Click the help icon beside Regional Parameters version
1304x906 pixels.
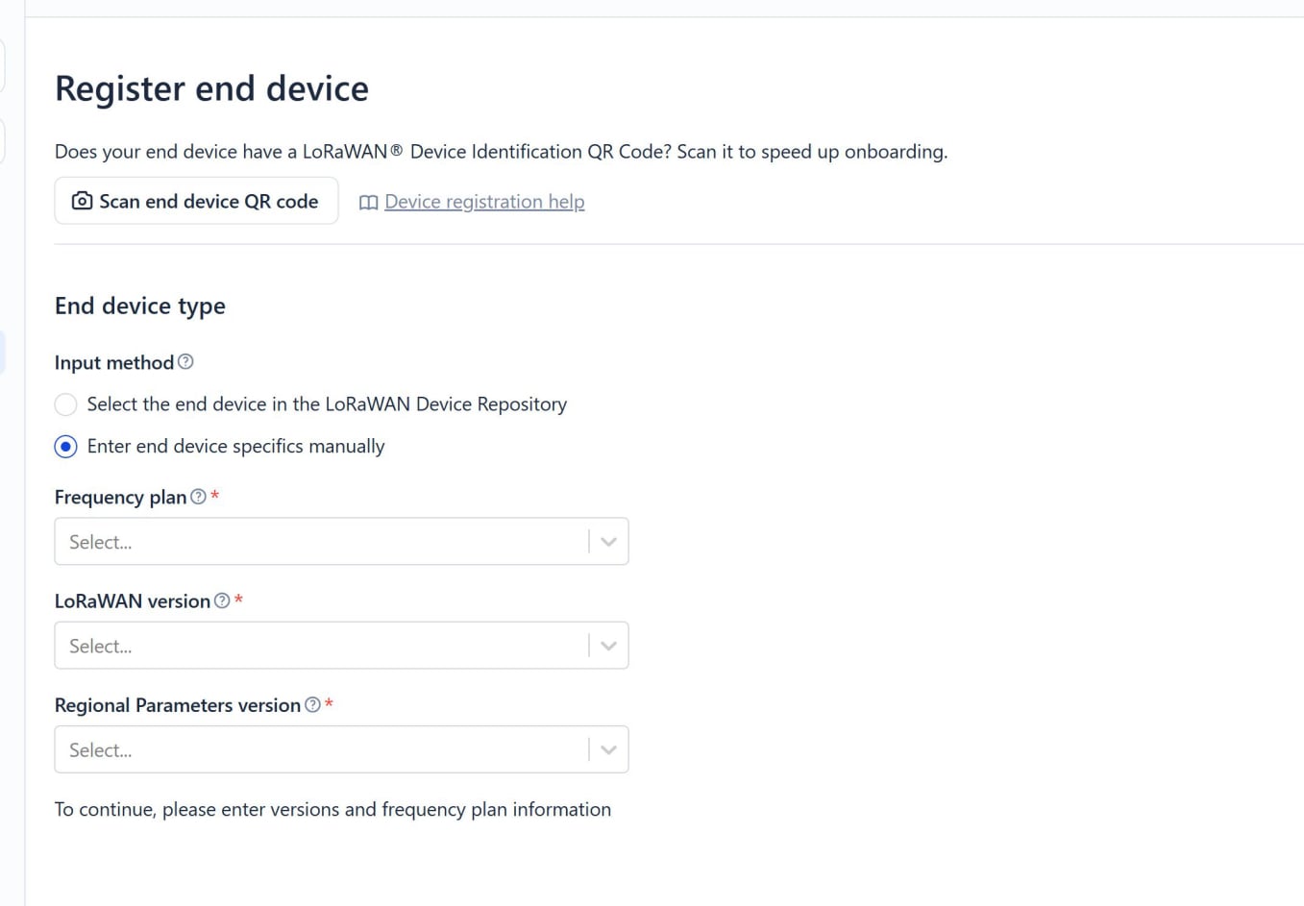312,705
